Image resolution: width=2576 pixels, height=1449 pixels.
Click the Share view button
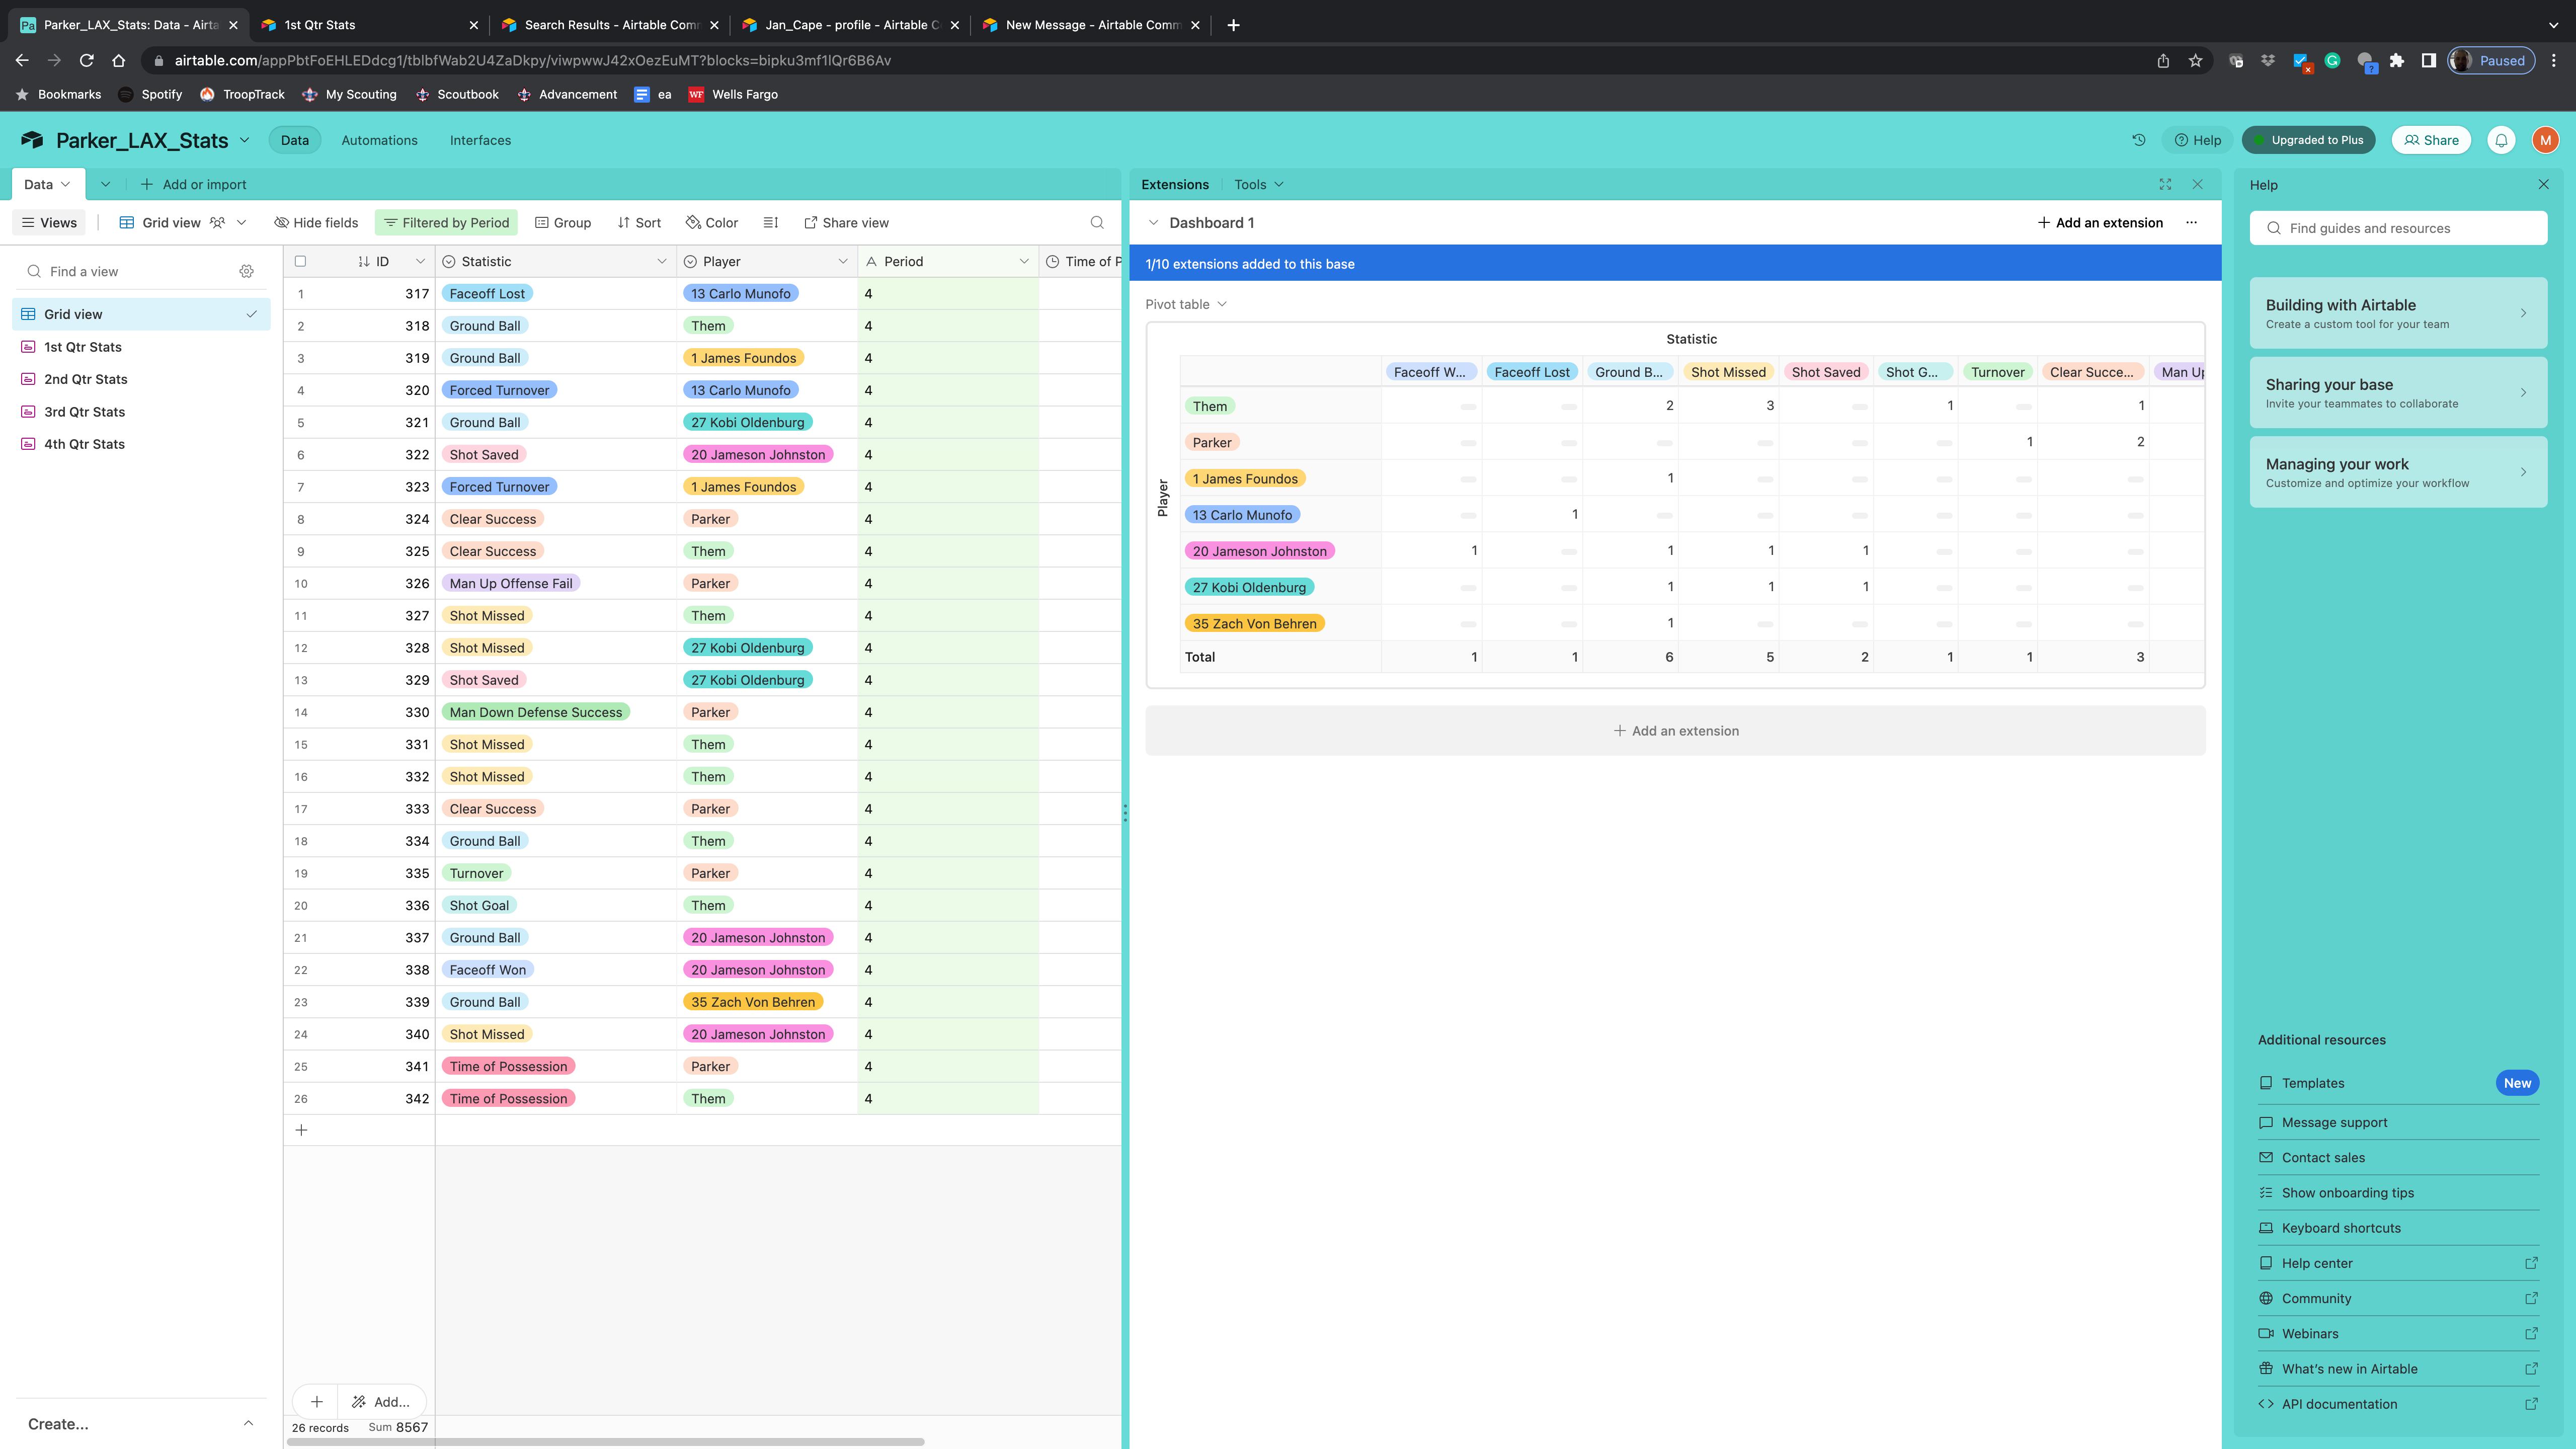click(x=846, y=223)
